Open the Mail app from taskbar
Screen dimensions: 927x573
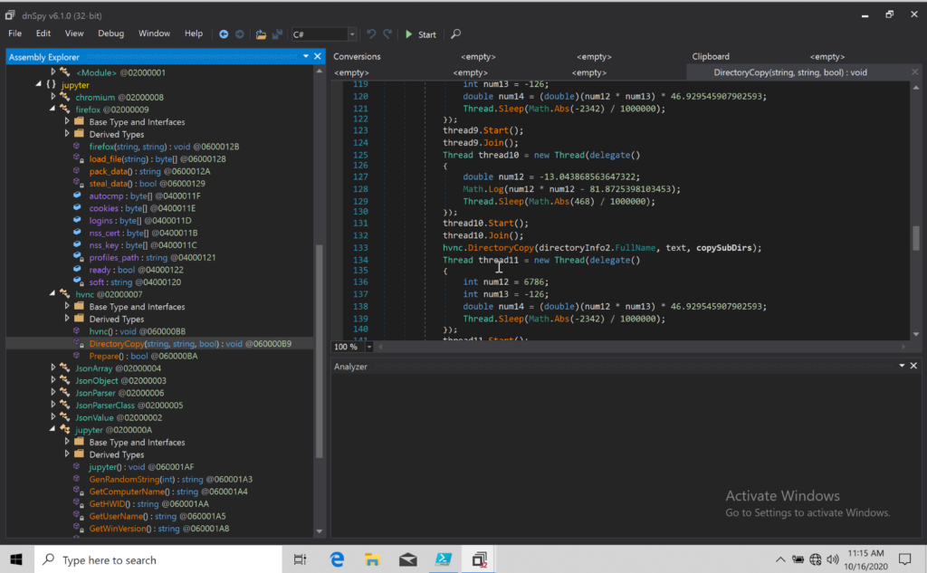click(x=408, y=559)
